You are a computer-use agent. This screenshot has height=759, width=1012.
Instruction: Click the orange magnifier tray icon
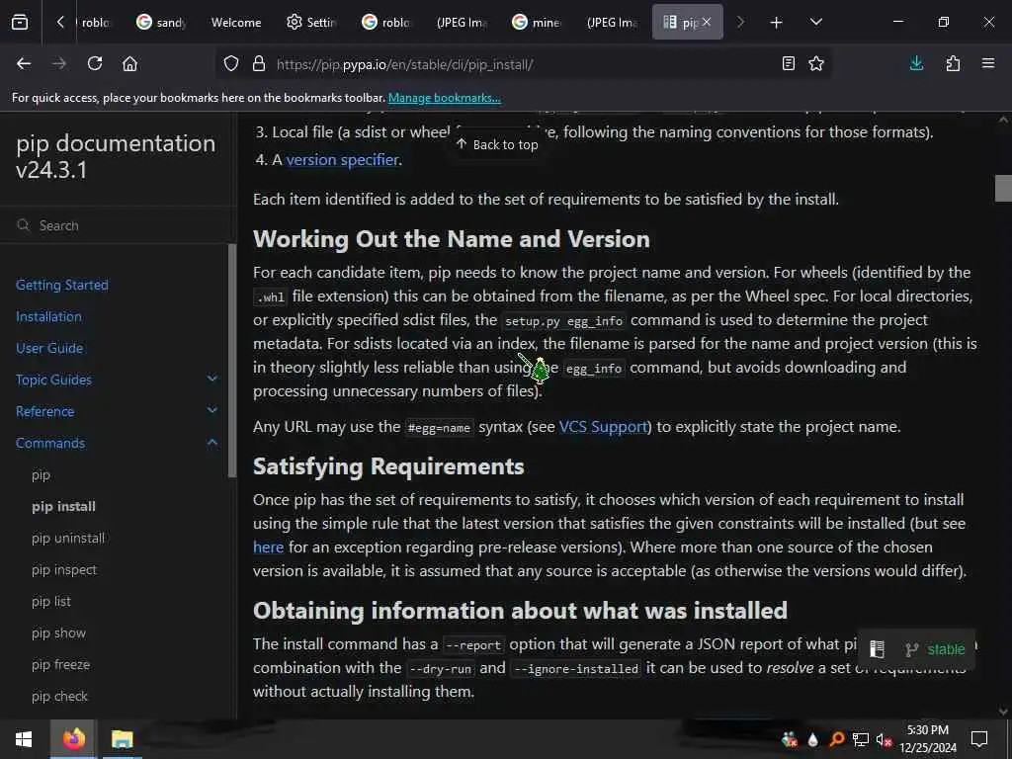837,739
